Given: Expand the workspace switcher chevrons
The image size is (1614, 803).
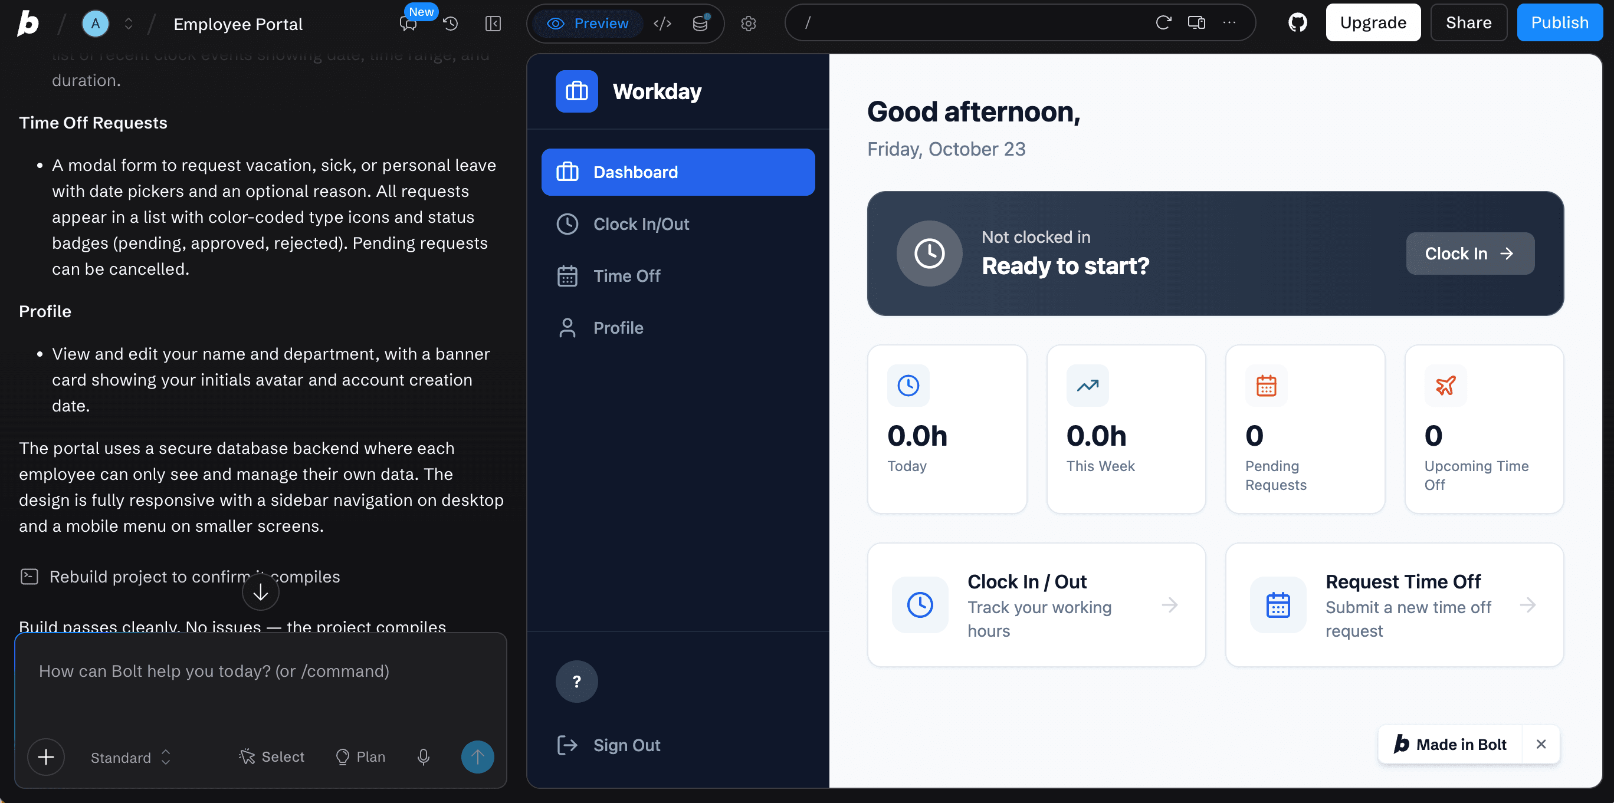Looking at the screenshot, I should [129, 24].
